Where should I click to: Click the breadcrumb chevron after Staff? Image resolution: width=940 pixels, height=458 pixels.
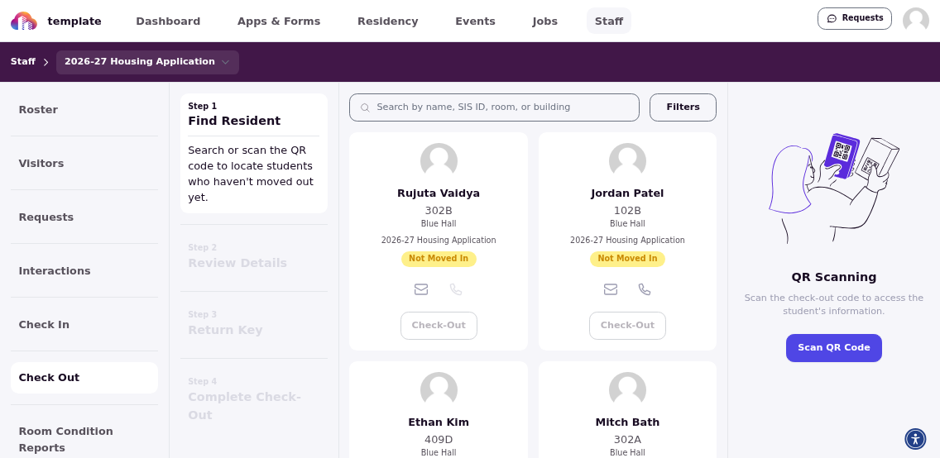coord(46,62)
